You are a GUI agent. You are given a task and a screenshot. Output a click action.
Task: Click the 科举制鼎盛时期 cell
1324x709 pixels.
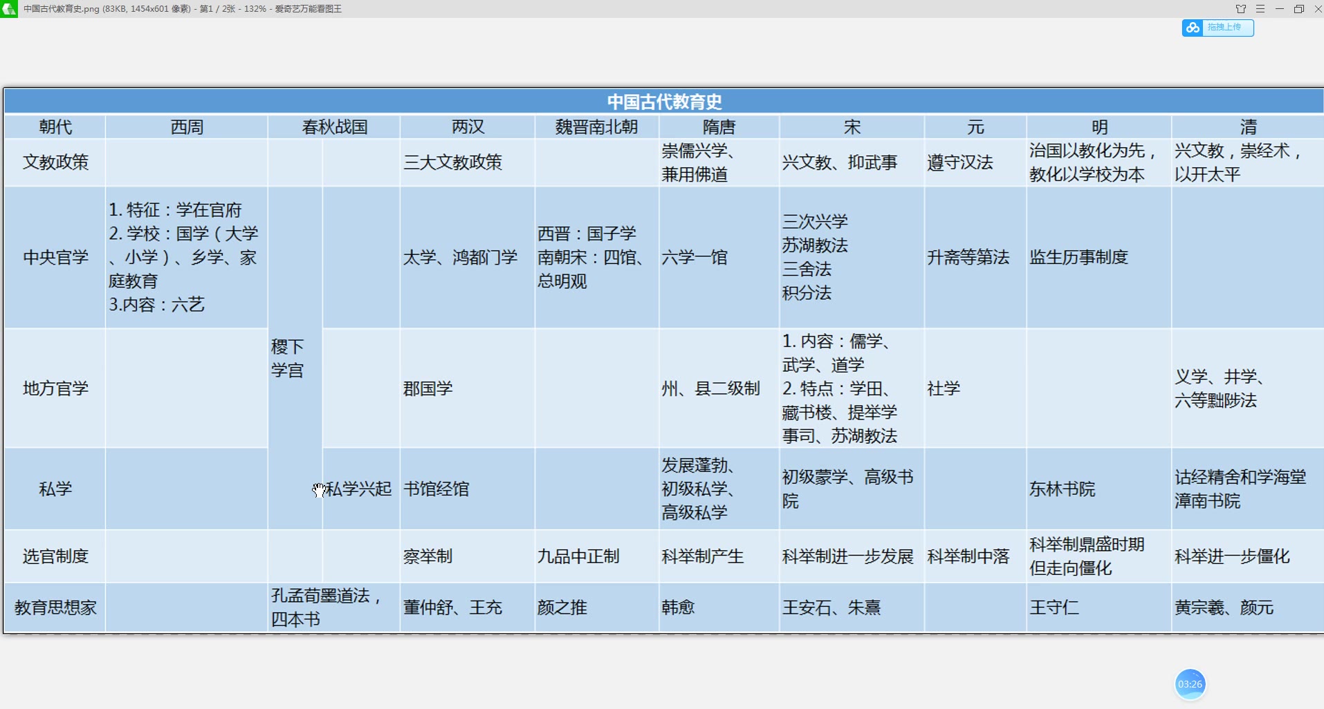tap(1099, 556)
